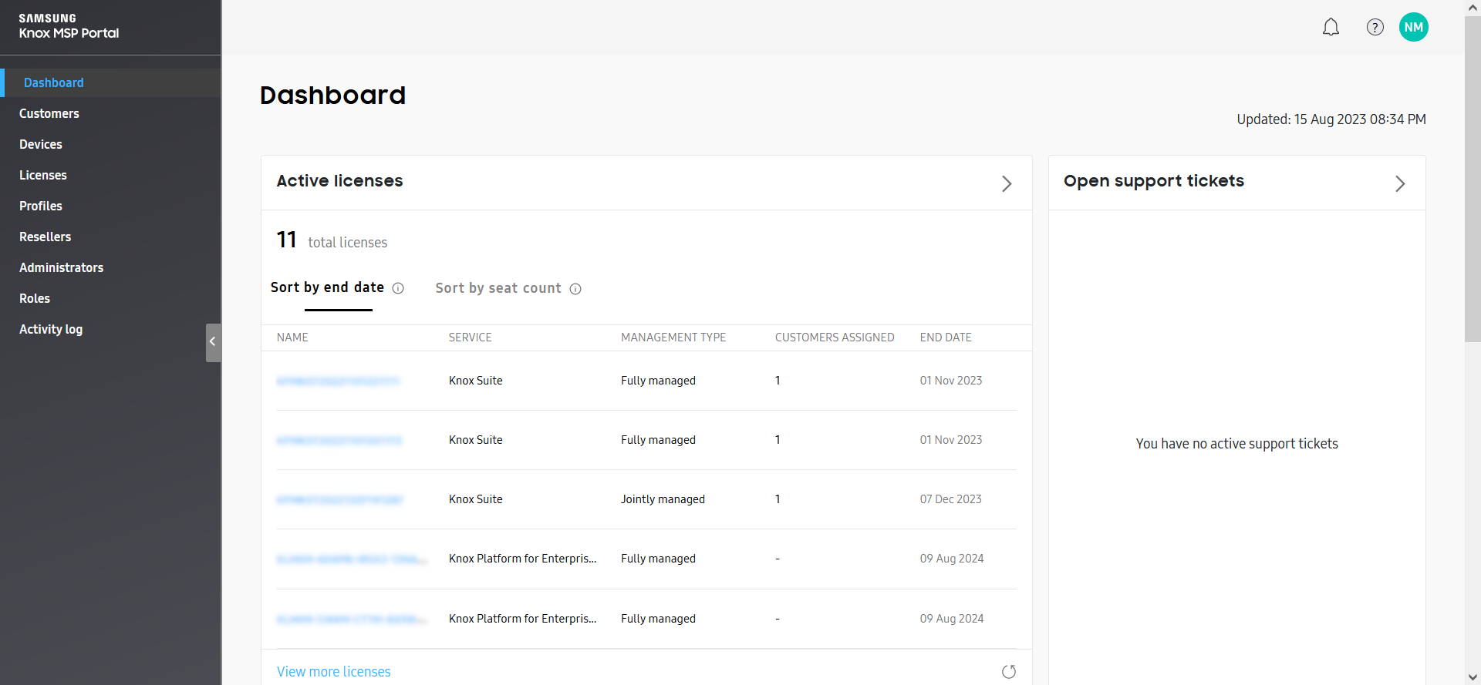Image resolution: width=1481 pixels, height=685 pixels.
Task: Refresh the Active licenses list
Action: tap(1008, 672)
